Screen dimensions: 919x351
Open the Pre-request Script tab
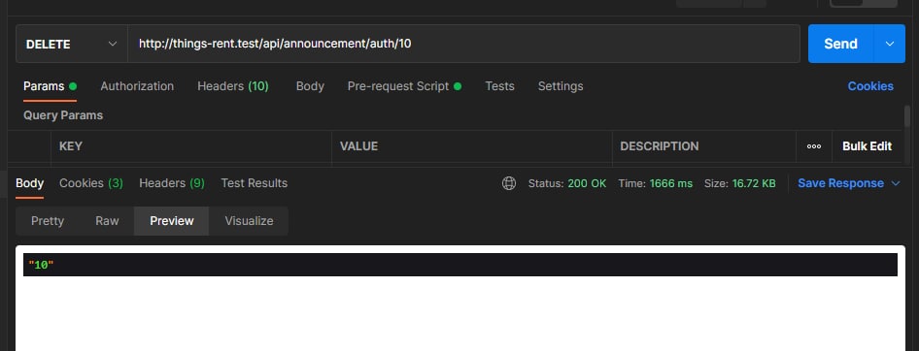(404, 86)
